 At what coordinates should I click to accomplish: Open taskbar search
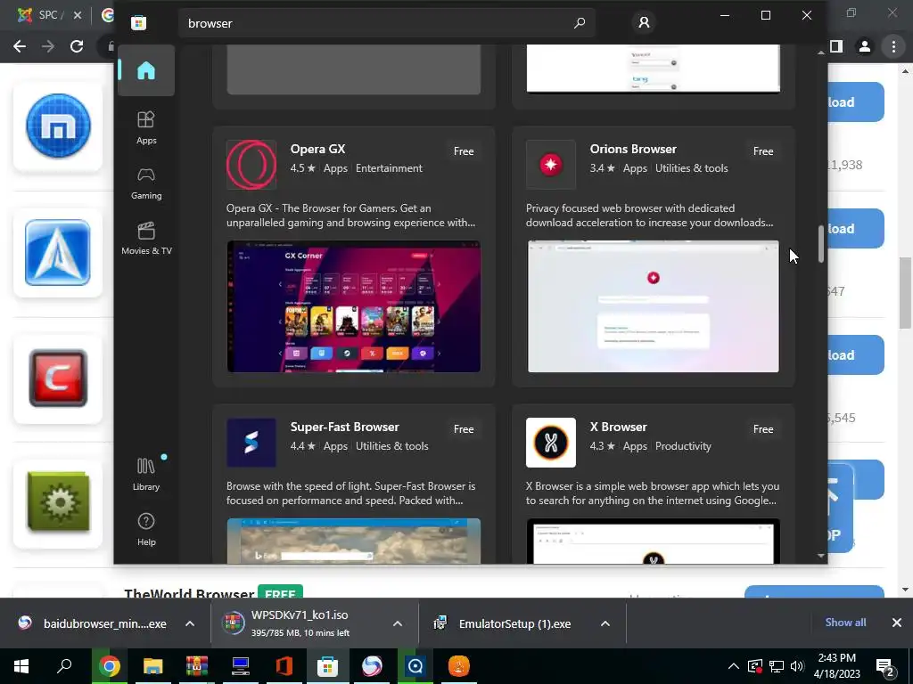tap(64, 666)
